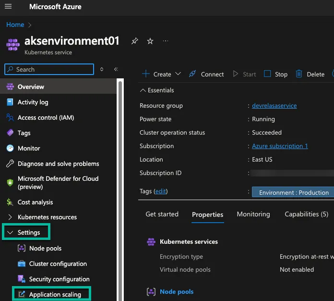Collapse the sidebar with double chevron
The height and width of the screenshot is (301, 334).
(116, 69)
